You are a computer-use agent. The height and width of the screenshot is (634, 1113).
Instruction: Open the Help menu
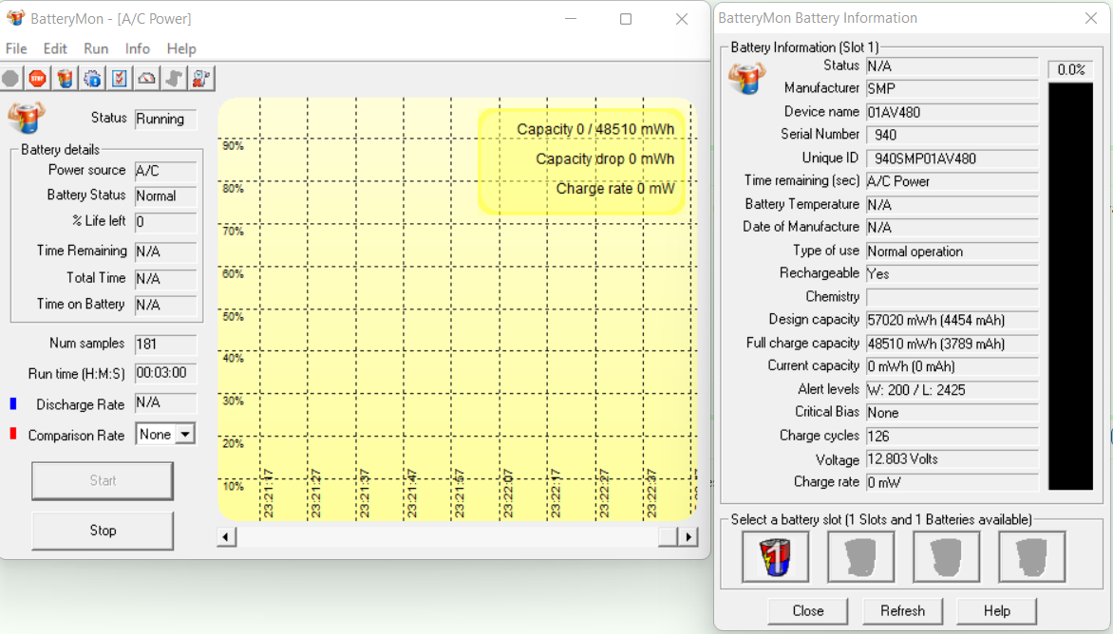pos(181,48)
